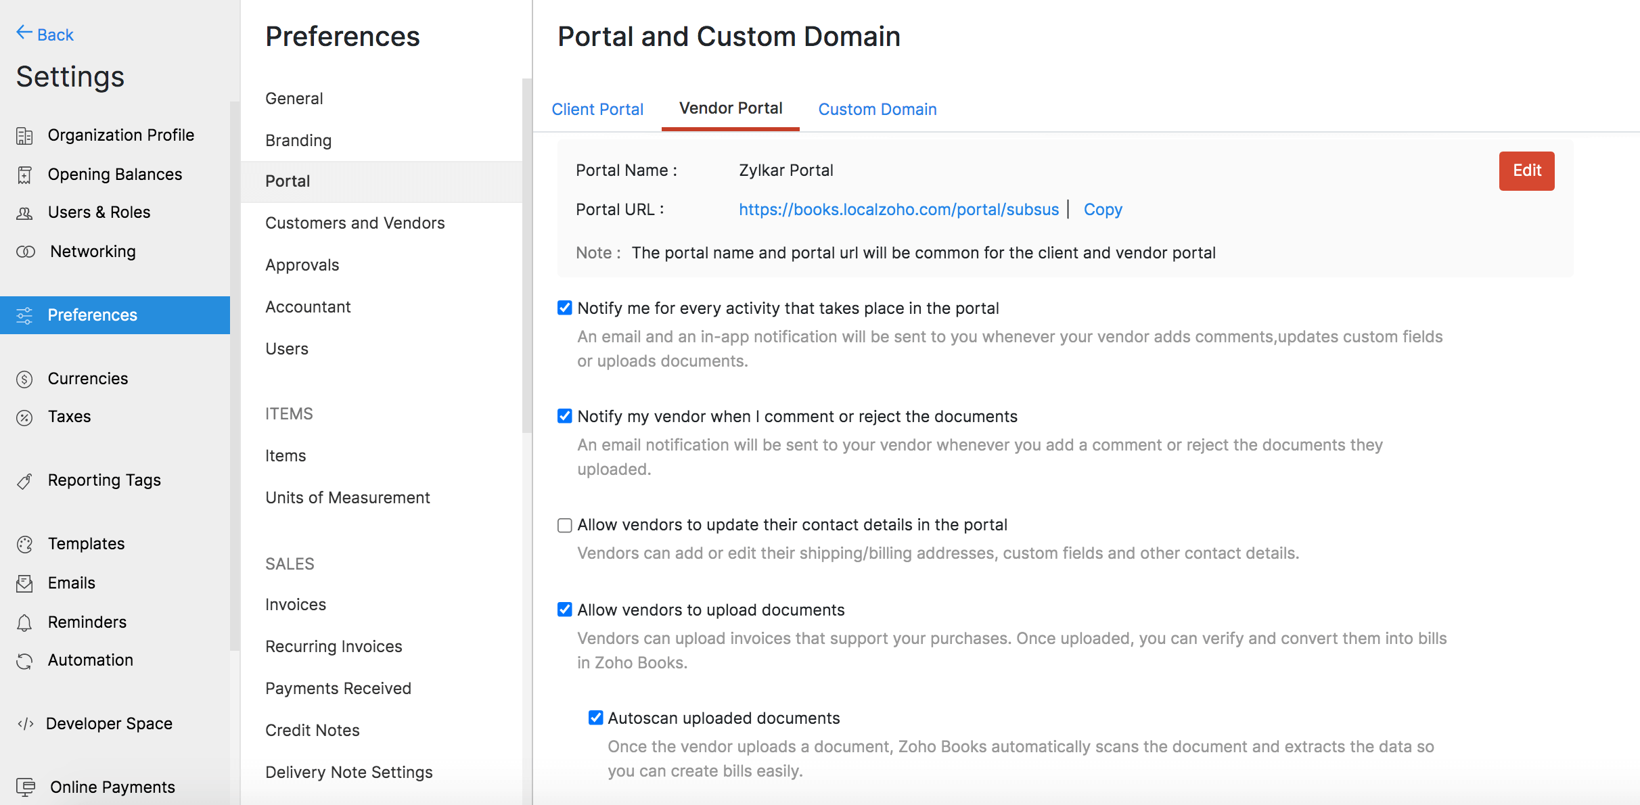The height and width of the screenshot is (805, 1640).
Task: Toggle Autoscan uploaded documents checkbox
Action: (595, 718)
